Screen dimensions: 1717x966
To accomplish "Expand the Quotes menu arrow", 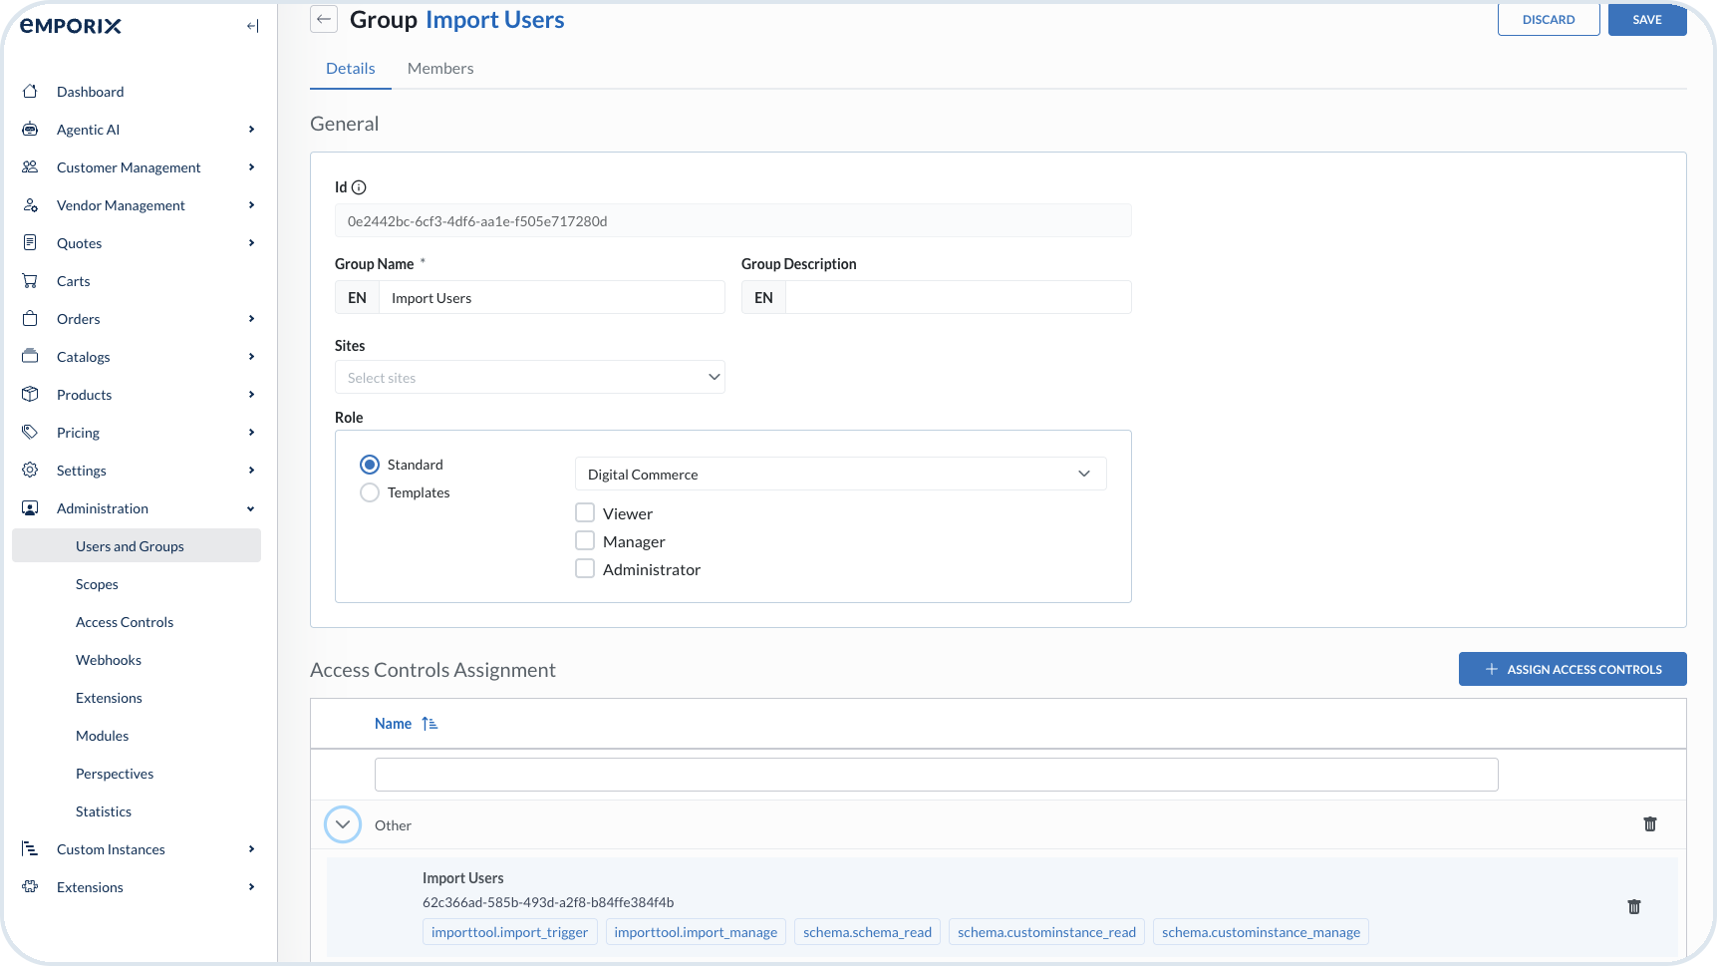I will [251, 243].
